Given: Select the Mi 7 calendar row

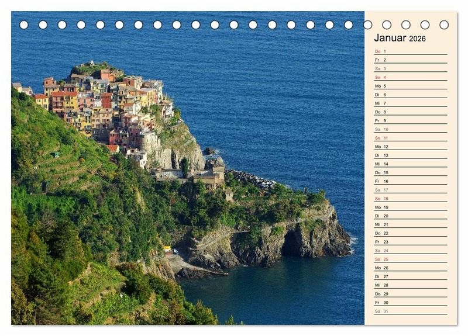Looking at the screenshot, I should (411, 103).
